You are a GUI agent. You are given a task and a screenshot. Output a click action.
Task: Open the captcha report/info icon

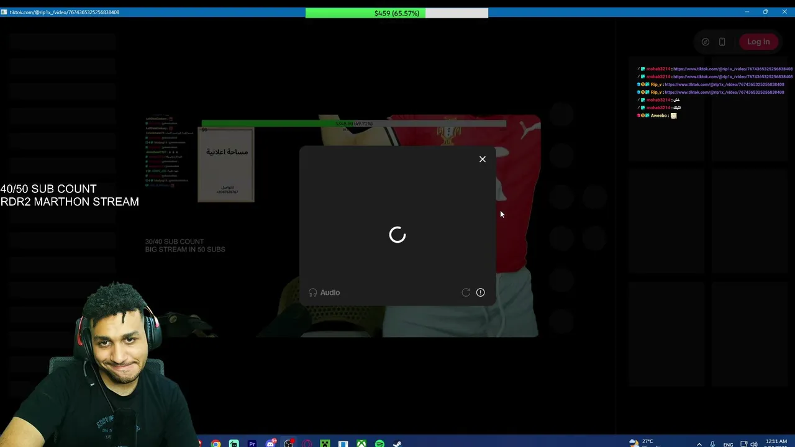[x=481, y=292]
